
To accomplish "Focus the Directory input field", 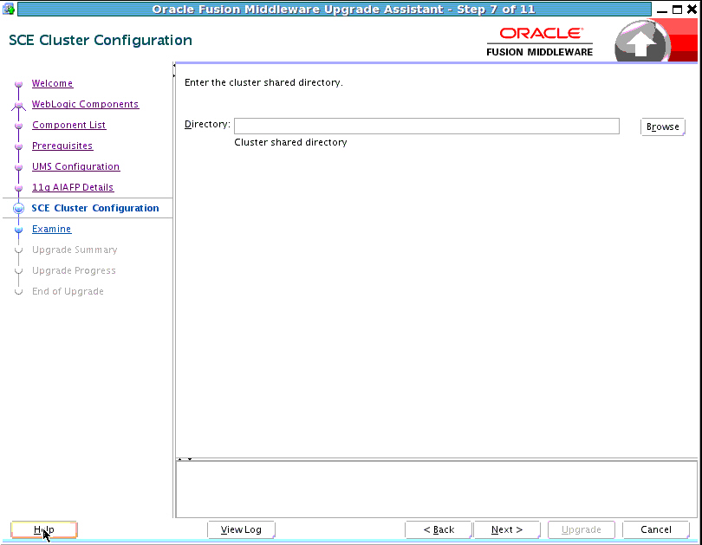I will 426,127.
